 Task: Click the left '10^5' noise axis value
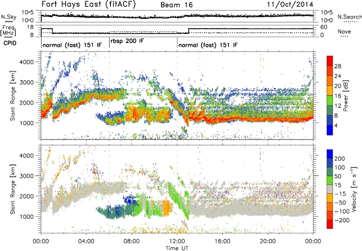point(28,12)
